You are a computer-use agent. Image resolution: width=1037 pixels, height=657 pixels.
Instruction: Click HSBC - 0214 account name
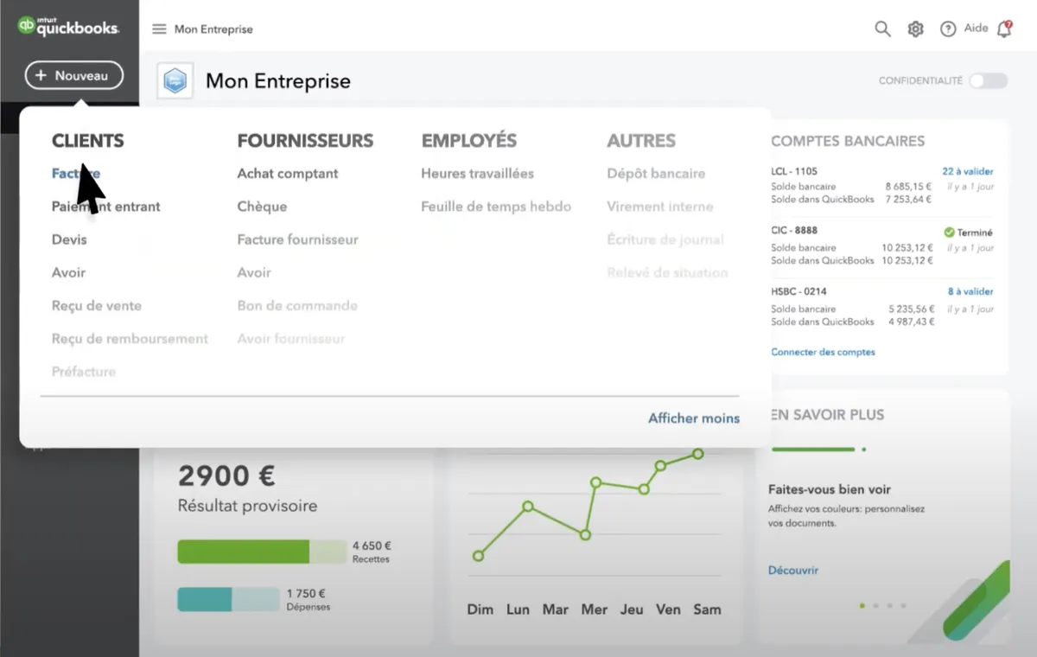(798, 291)
